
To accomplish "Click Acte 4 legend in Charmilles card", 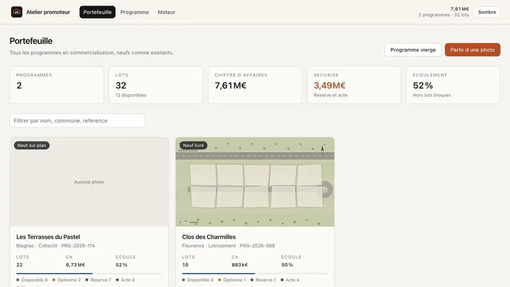I will coord(290,280).
